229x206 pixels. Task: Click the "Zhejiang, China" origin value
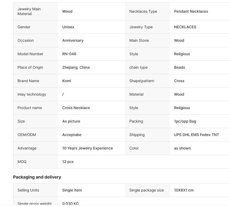click(x=76, y=67)
